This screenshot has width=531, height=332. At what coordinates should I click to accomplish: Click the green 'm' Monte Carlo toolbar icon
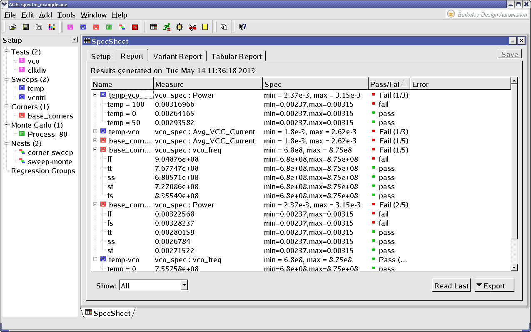tap(109, 27)
